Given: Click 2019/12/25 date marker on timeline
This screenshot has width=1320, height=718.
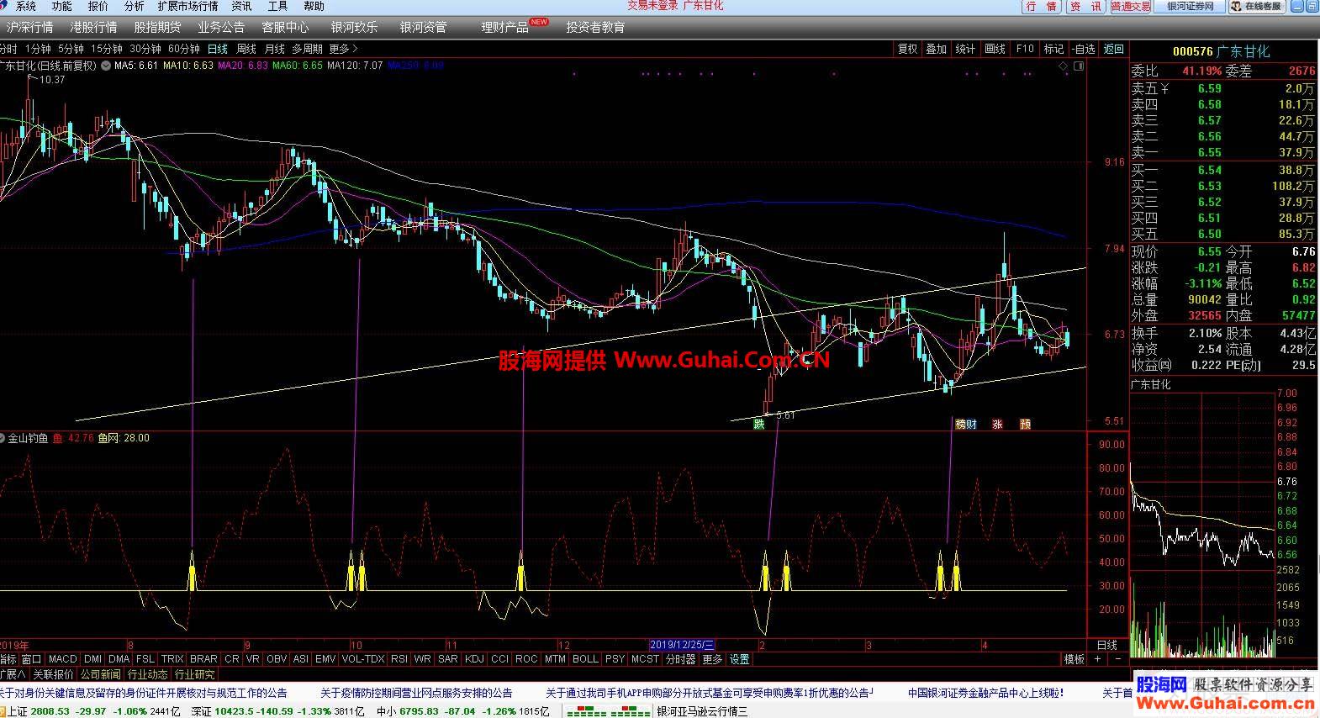Looking at the screenshot, I should (682, 645).
